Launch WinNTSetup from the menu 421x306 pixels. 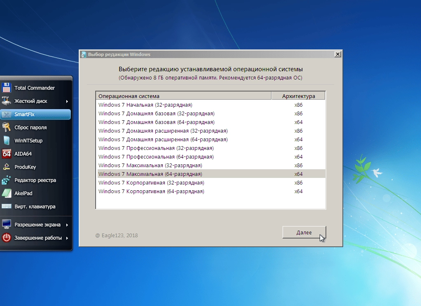coord(36,141)
